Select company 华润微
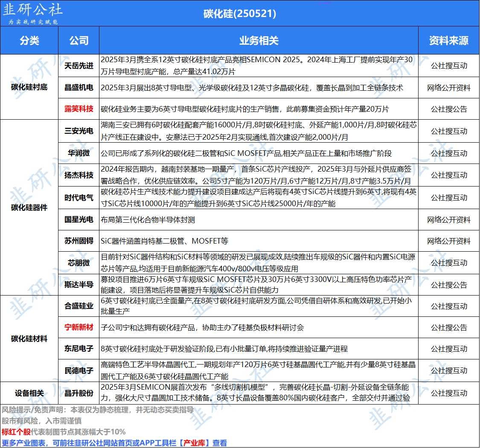Screen dimensions: 480x448 [x=79, y=153]
